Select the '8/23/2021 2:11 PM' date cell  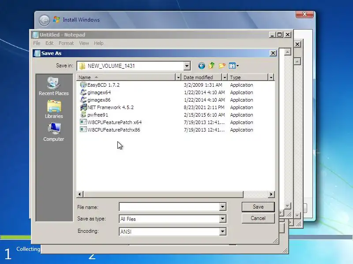pos(204,107)
